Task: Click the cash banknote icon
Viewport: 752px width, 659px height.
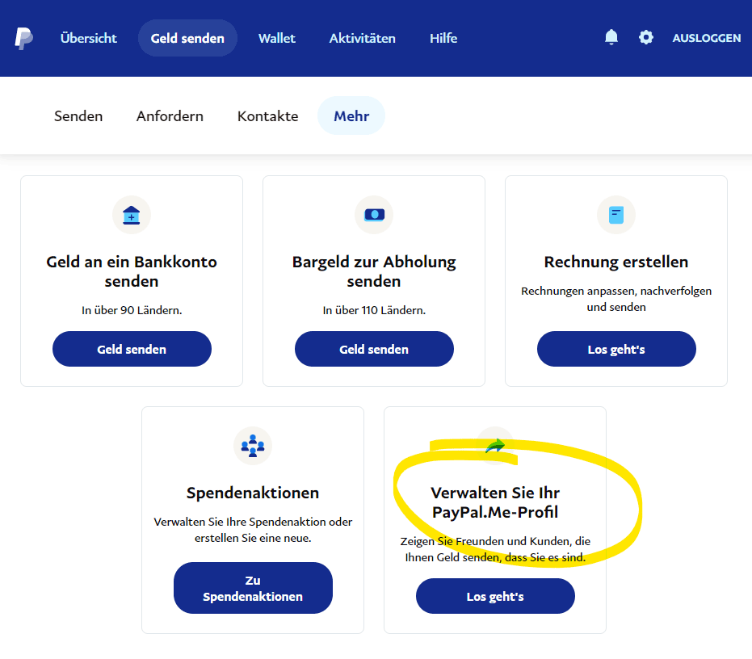Action: point(374,215)
